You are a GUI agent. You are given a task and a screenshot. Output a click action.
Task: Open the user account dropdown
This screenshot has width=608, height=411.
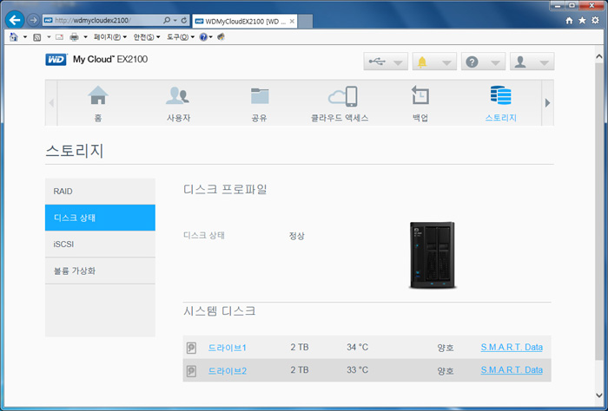[x=532, y=62]
